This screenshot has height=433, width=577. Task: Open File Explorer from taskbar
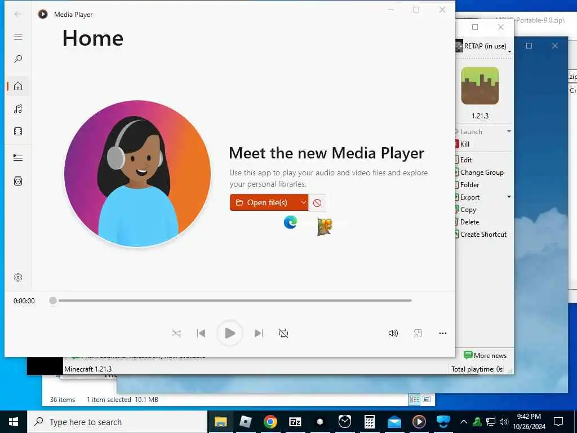221,422
